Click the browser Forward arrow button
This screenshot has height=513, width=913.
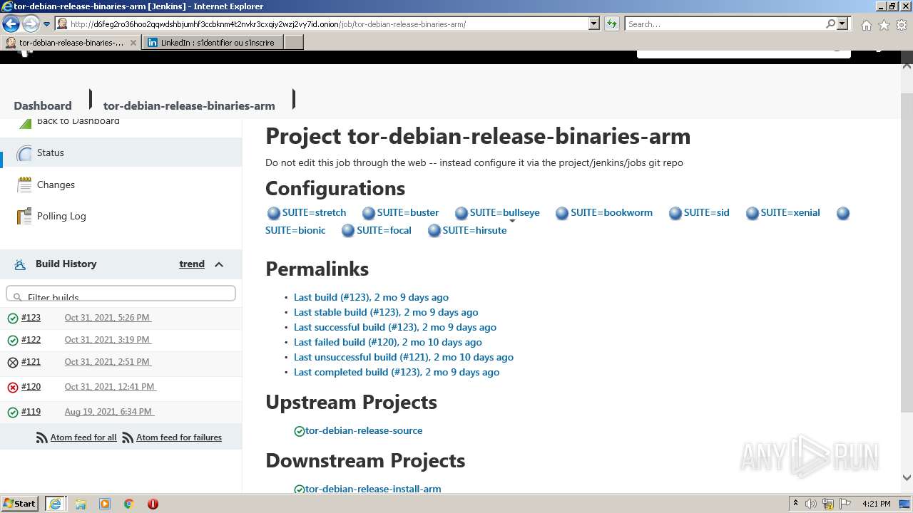coord(30,24)
